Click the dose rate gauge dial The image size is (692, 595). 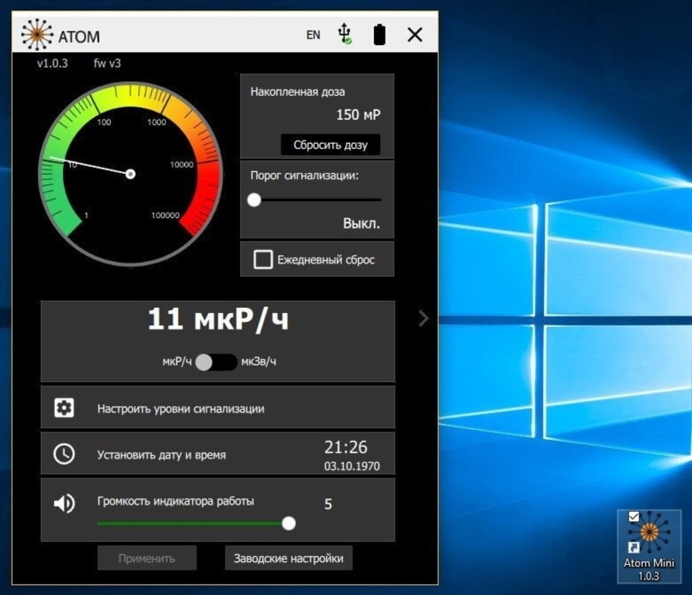[x=131, y=174]
